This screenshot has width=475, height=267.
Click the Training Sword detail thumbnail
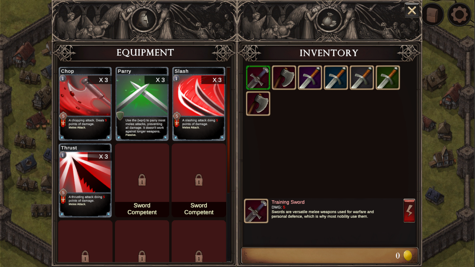(x=256, y=211)
